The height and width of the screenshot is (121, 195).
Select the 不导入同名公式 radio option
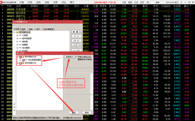click(76, 57)
